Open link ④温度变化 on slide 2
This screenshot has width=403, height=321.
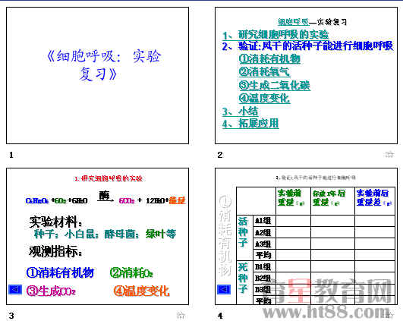(264, 98)
